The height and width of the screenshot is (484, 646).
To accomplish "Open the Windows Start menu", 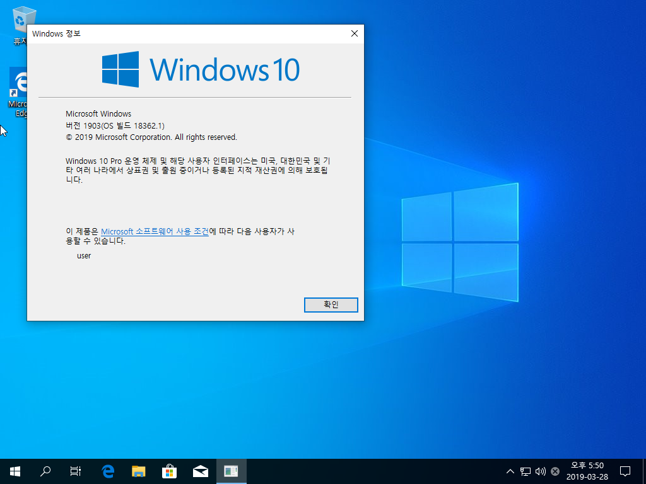I will [x=15, y=471].
